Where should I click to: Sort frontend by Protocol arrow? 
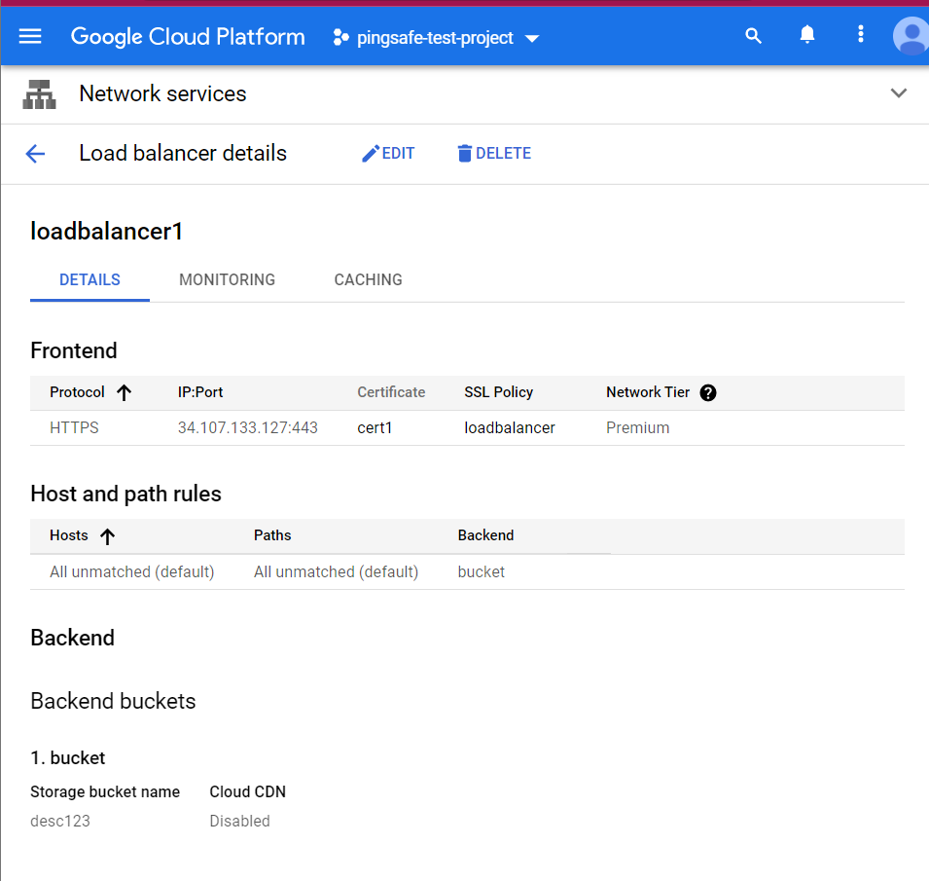coord(124,392)
